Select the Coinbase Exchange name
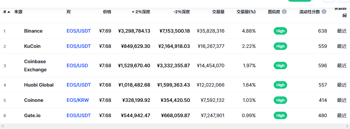Screen dimensions: 350x129 point(35,66)
